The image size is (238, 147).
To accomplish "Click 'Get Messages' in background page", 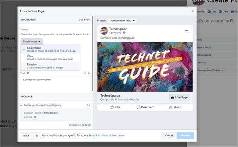I will pyautogui.click(x=204, y=55).
